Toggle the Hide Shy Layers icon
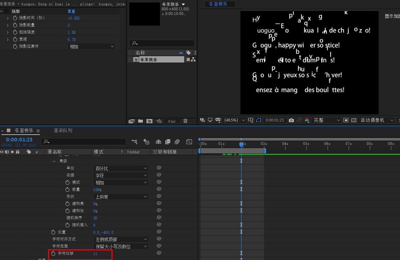Image resolution: width=400 pixels, height=260 pixels. pos(159,142)
